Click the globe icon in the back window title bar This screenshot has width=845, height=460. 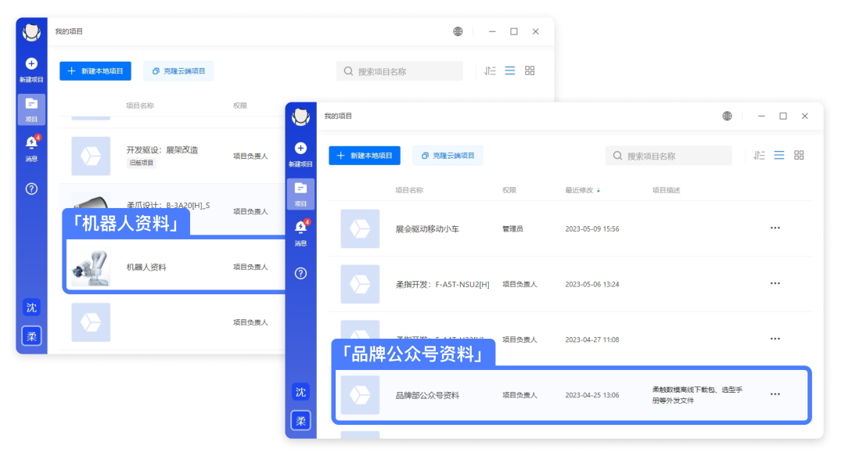click(x=457, y=31)
